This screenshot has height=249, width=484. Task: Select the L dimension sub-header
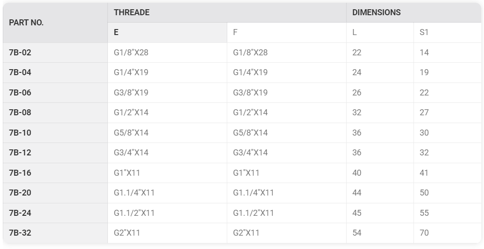pos(380,32)
